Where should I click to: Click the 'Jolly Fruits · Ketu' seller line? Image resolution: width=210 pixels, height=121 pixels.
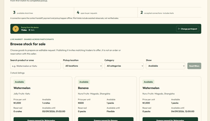(x=22, y=94)
